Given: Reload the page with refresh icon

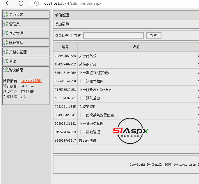Looking at the screenshot, I should pyautogui.click(x=21, y=3).
